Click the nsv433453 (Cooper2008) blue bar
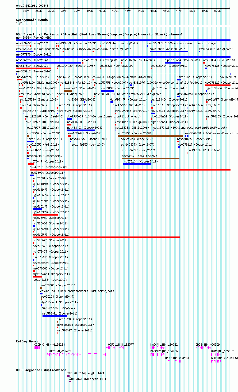This screenshot has height=392, width=238. 81,130
